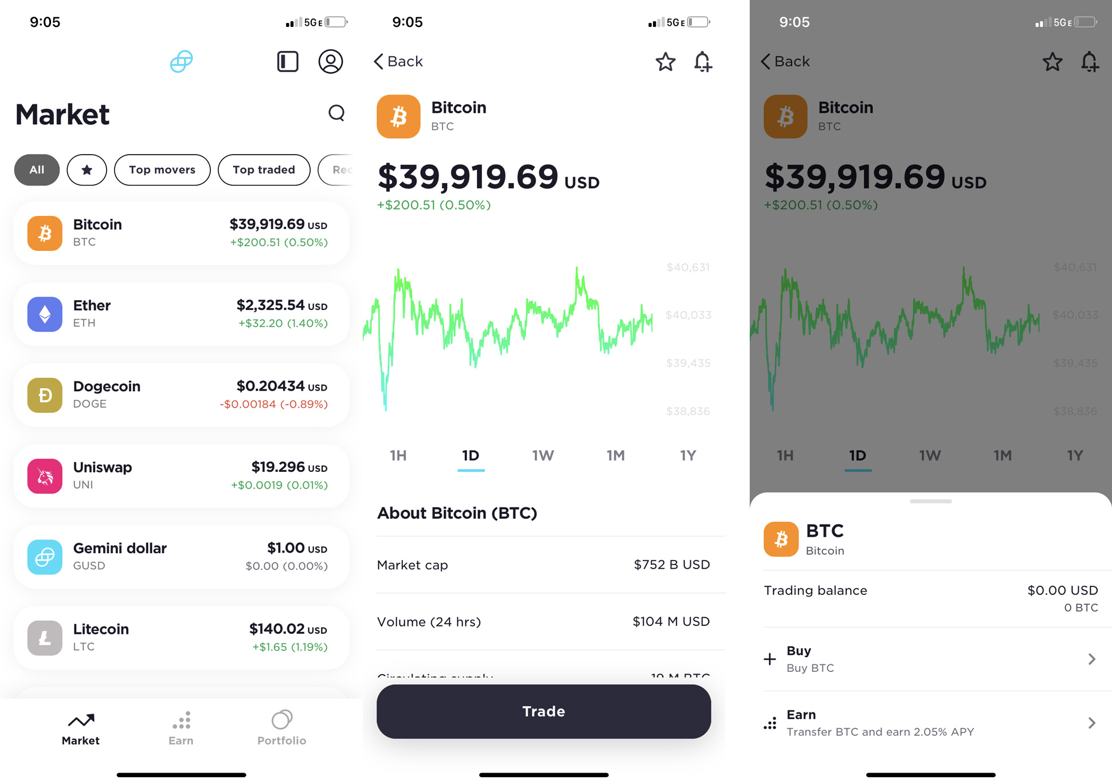Toggle the Top movers filter pill
Screen dimensions: 1112x784
[x=161, y=169]
